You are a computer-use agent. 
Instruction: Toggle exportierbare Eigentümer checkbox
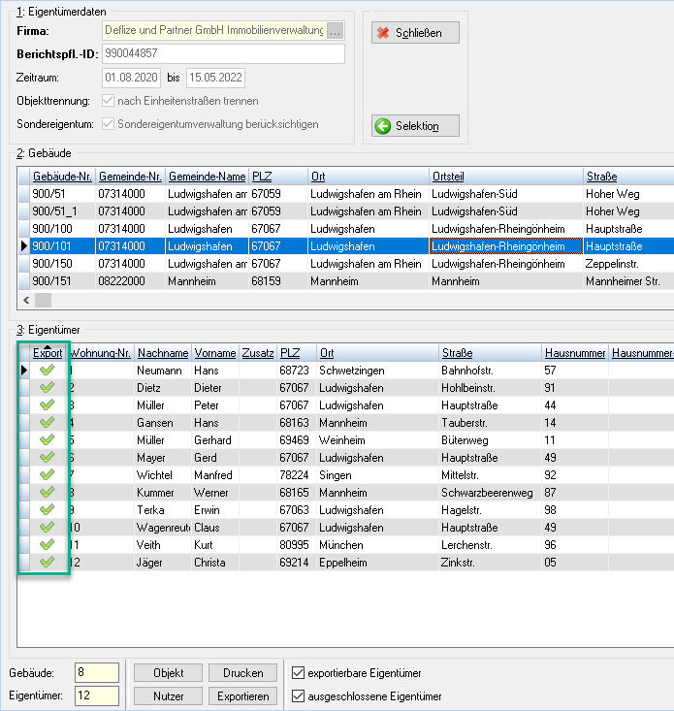(298, 672)
